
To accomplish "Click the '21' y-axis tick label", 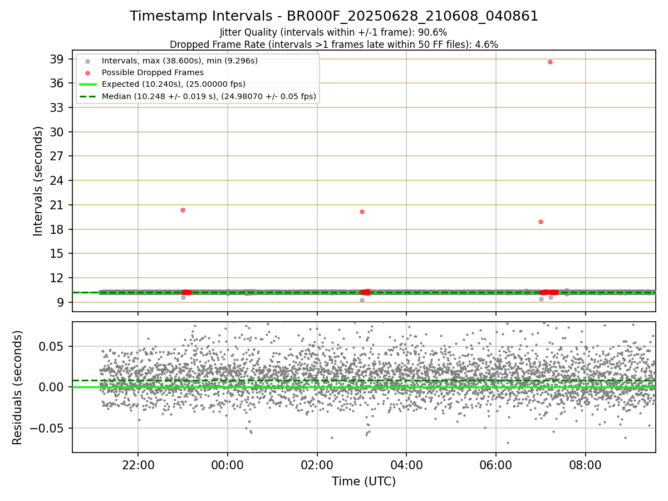I will (x=57, y=205).
